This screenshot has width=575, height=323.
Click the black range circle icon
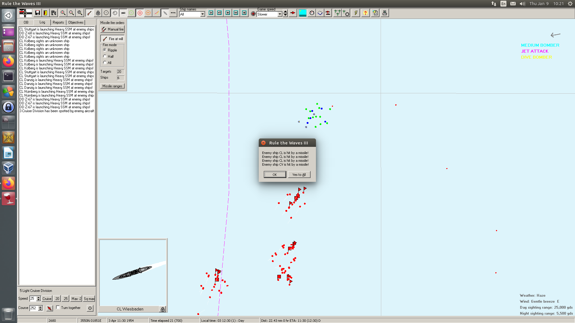[x=106, y=13]
